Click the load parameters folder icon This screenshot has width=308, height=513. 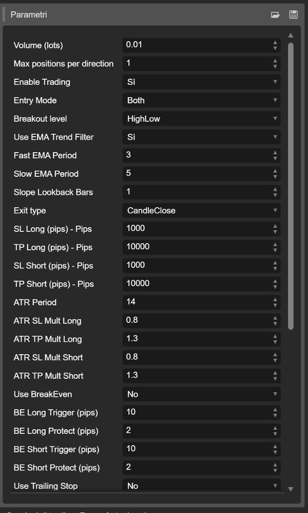[x=275, y=15]
